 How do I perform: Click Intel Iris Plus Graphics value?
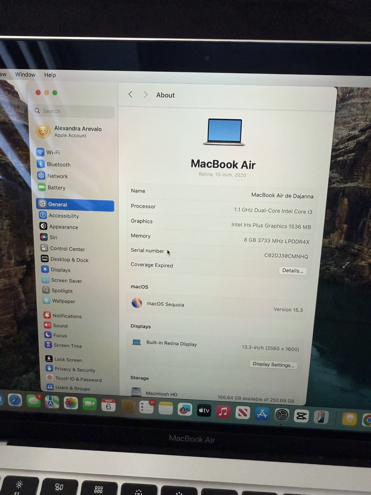271,225
